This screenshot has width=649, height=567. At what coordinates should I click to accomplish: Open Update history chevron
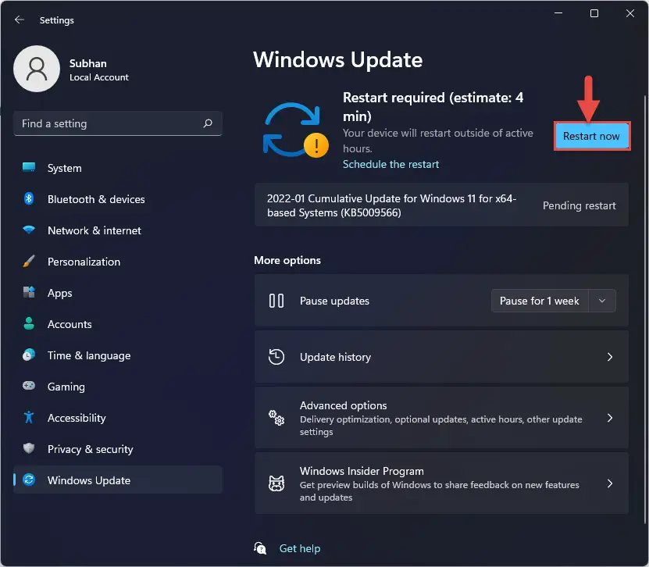point(610,357)
